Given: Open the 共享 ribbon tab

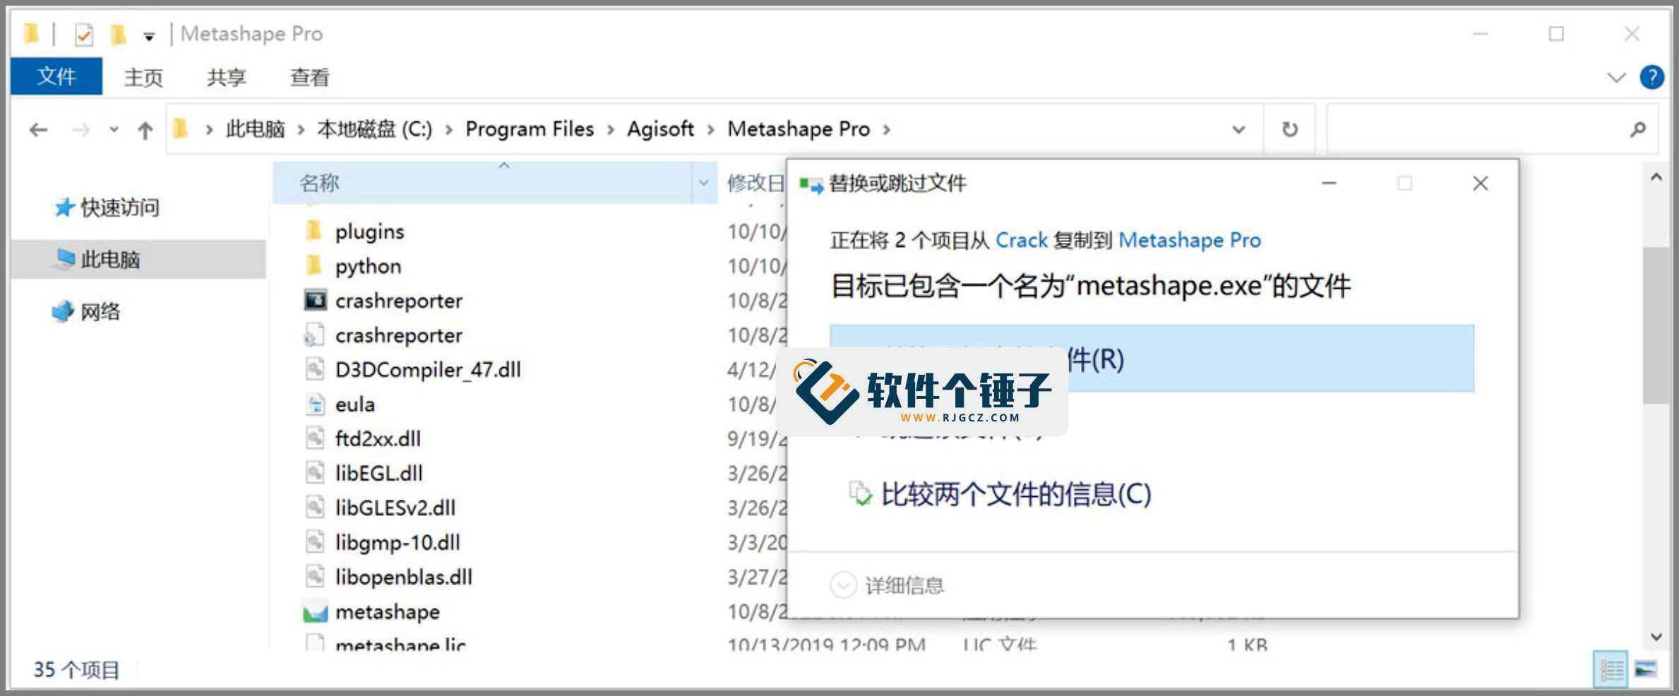Looking at the screenshot, I should 227,77.
